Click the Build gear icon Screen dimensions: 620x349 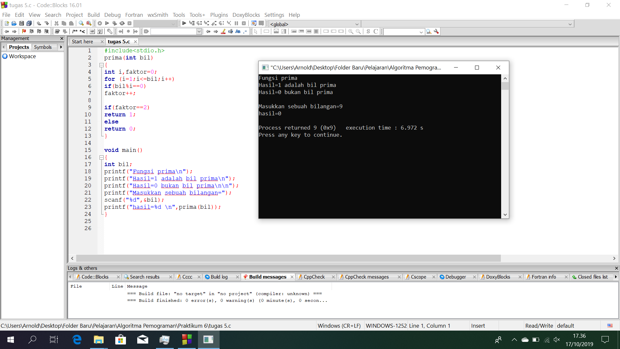100,23
